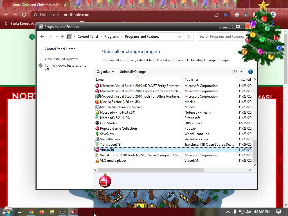Click the horizontal scrollbar right arrow
This screenshot has height=216, width=288.
point(250,170)
